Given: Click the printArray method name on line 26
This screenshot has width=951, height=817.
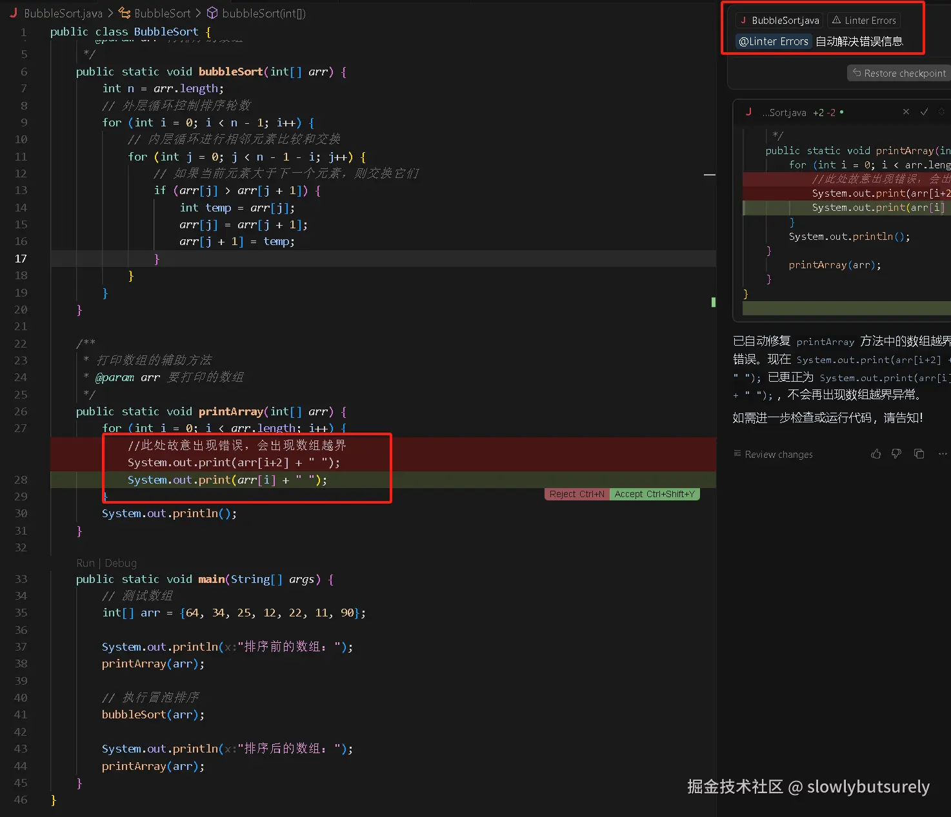Looking at the screenshot, I should coord(230,411).
